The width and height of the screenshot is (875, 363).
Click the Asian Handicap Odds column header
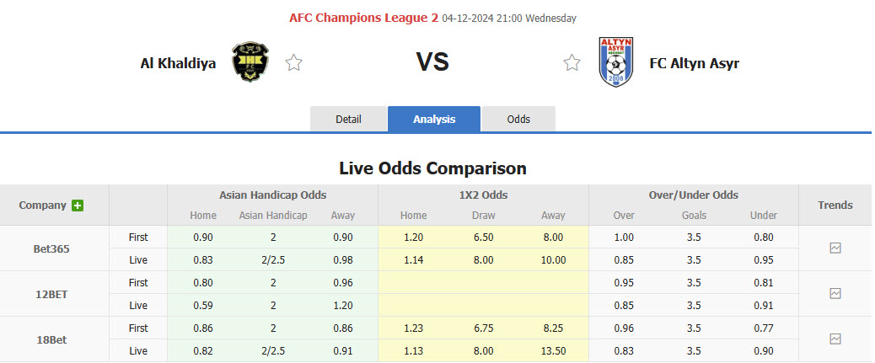click(x=272, y=195)
